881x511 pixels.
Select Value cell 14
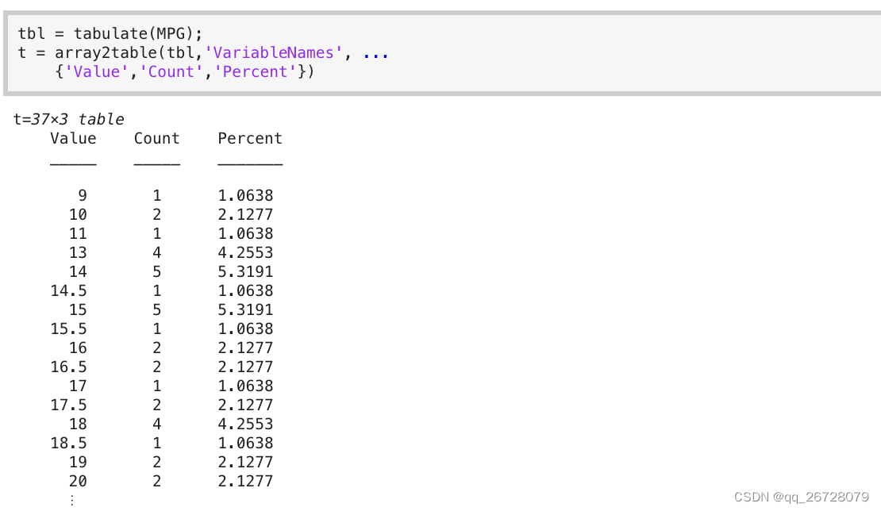78,272
